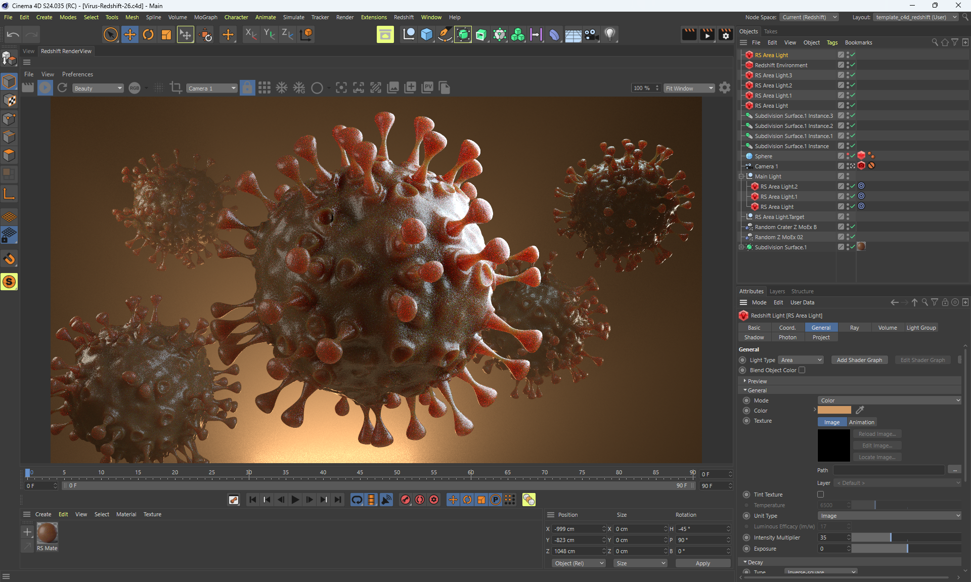Image resolution: width=971 pixels, height=582 pixels.
Task: Open the MoGraph menu
Action: (x=205, y=17)
